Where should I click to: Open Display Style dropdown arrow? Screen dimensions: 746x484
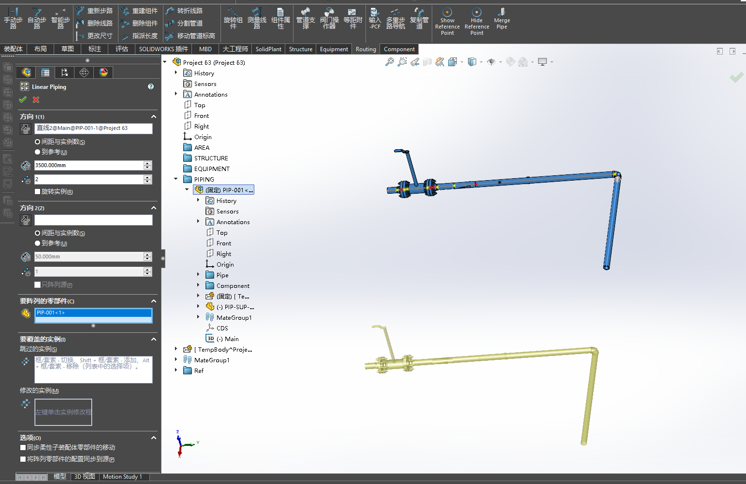pos(481,62)
